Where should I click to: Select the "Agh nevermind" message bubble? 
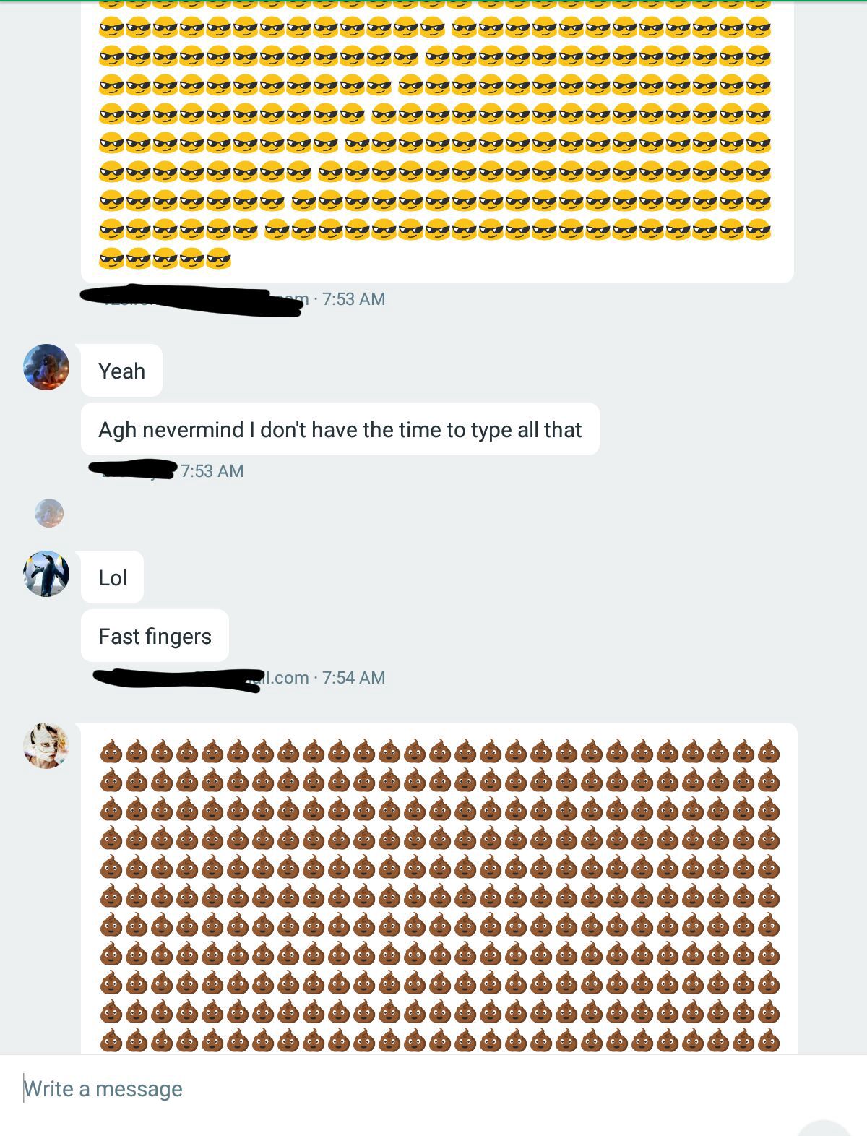340,429
